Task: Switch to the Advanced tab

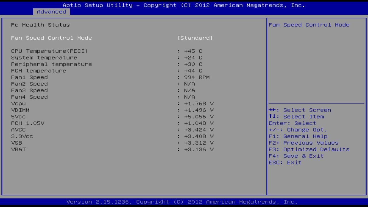Action: [x=51, y=12]
